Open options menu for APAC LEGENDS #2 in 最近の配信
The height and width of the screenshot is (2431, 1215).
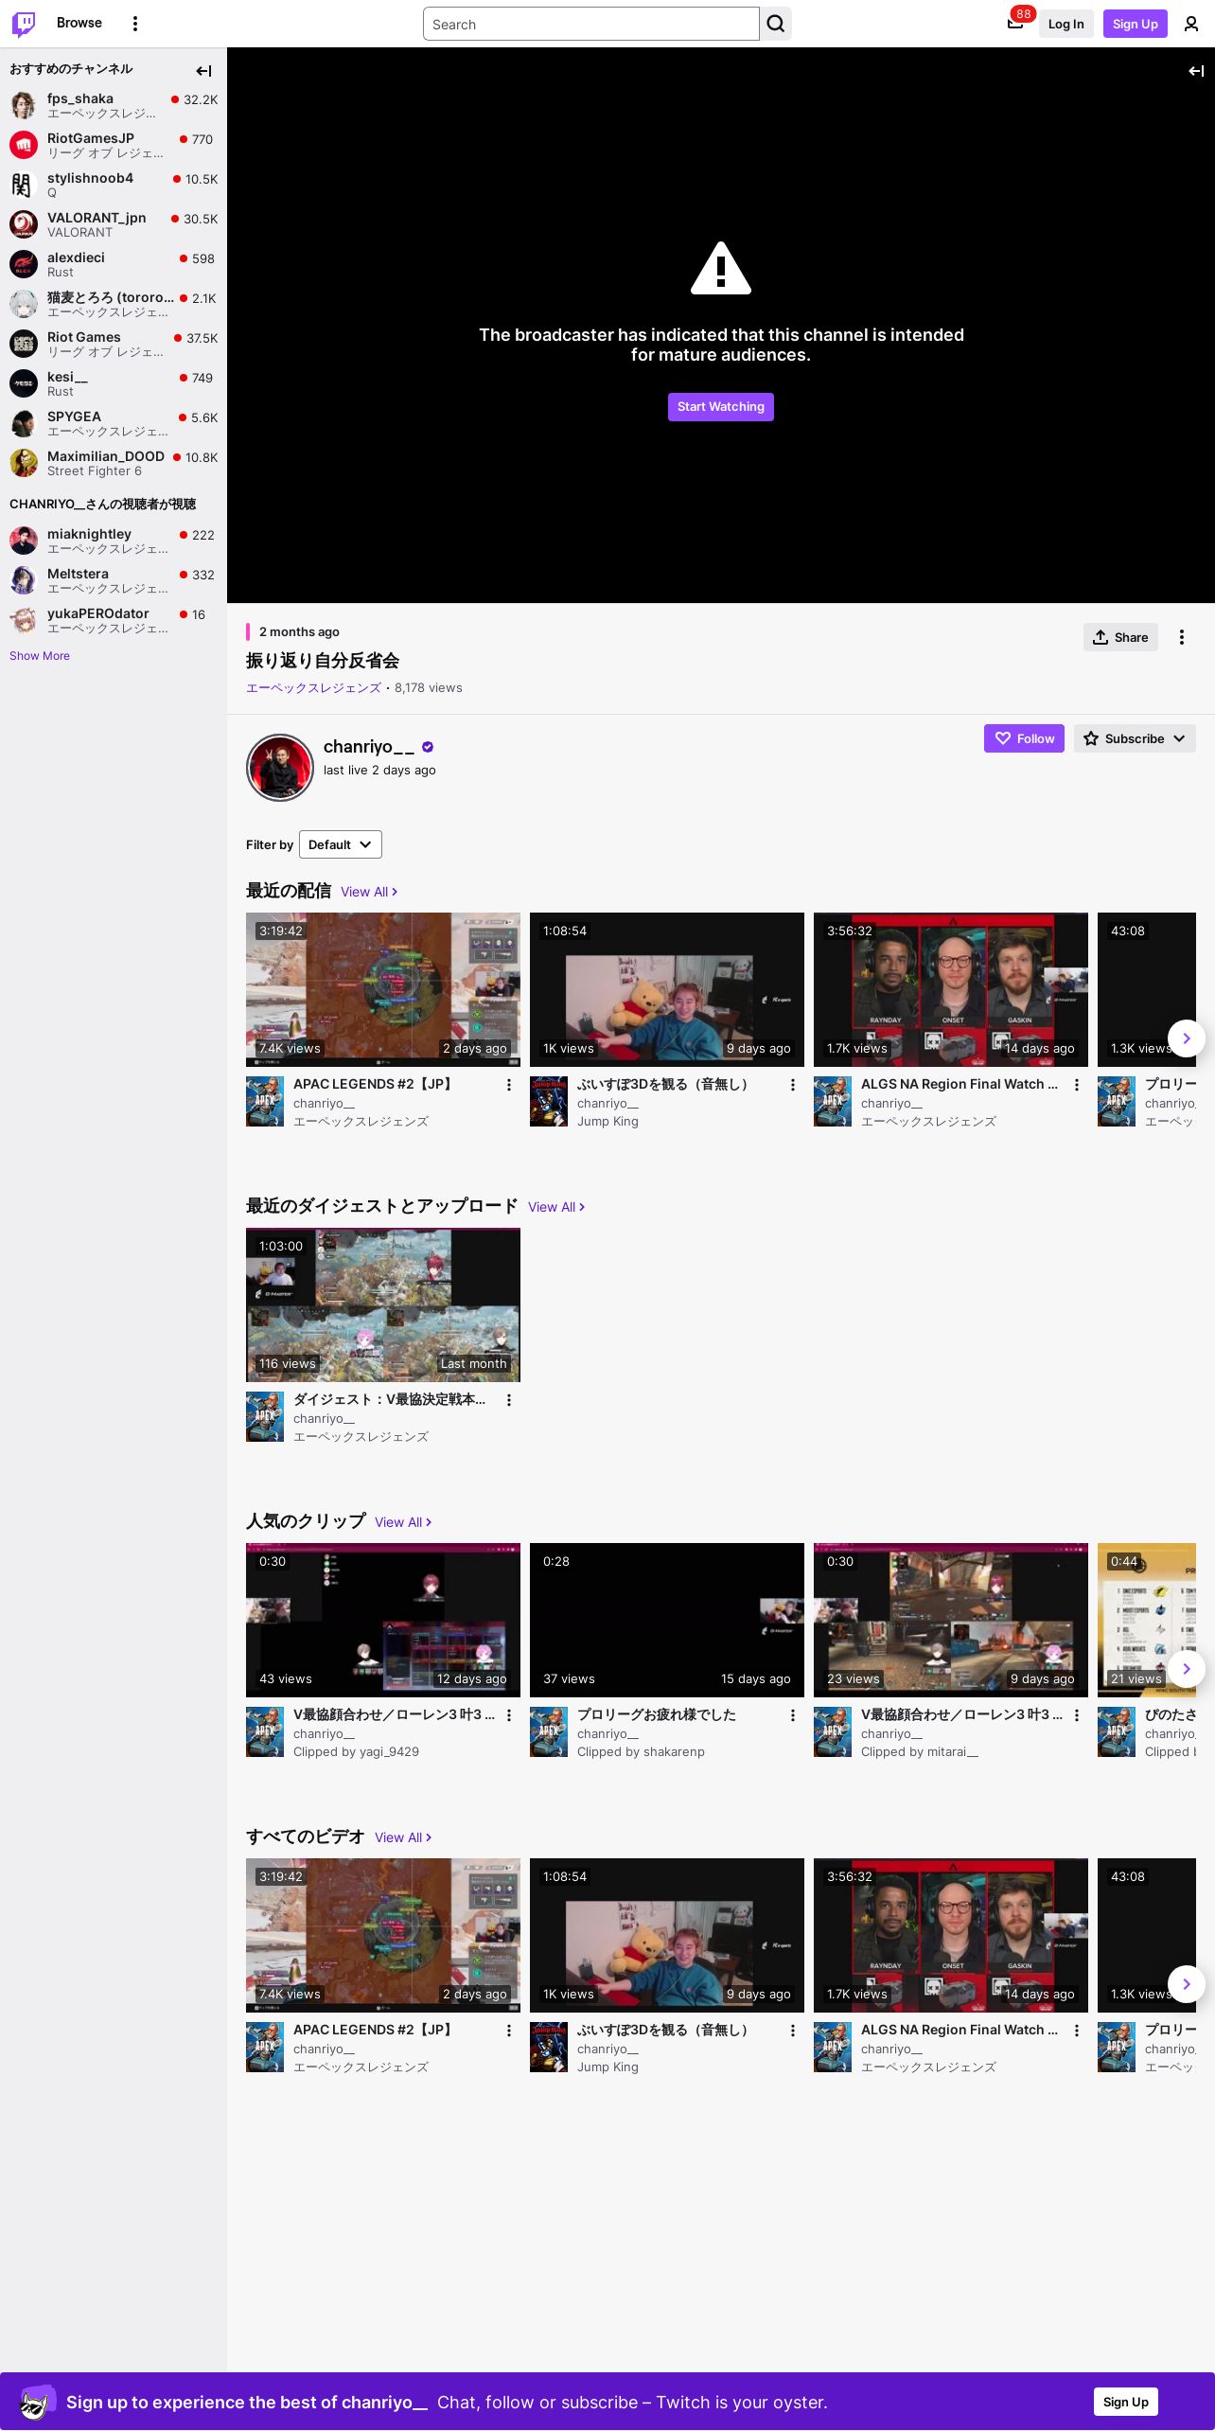(x=509, y=1085)
